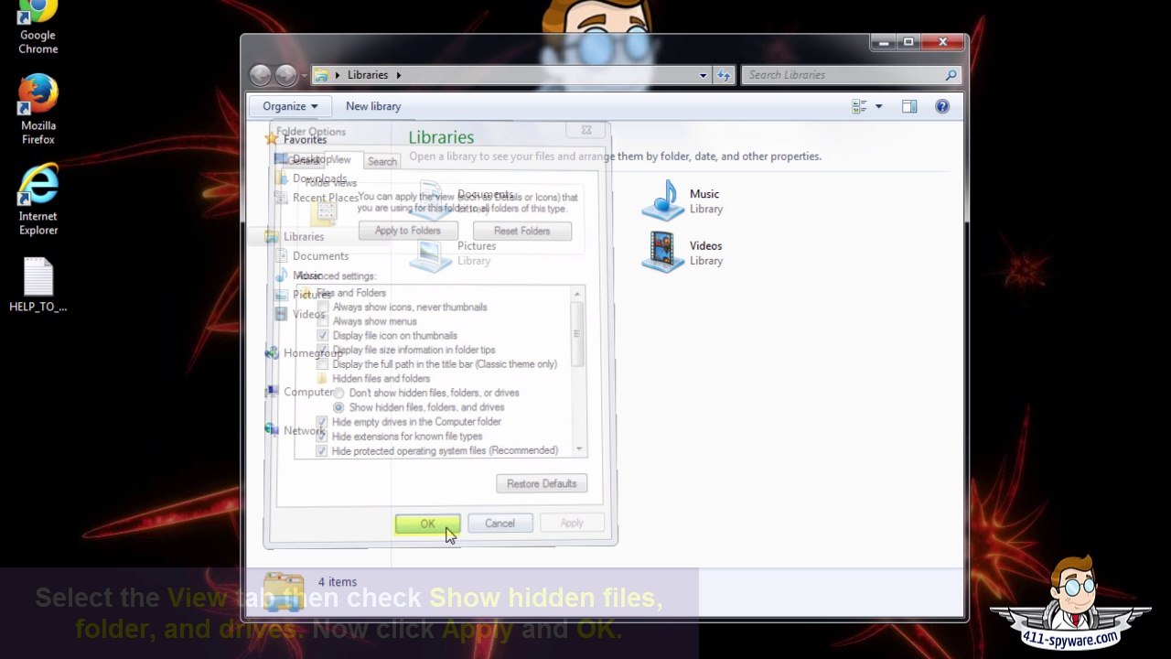Open the view options dropdown arrow
1171x659 pixels.
click(878, 107)
